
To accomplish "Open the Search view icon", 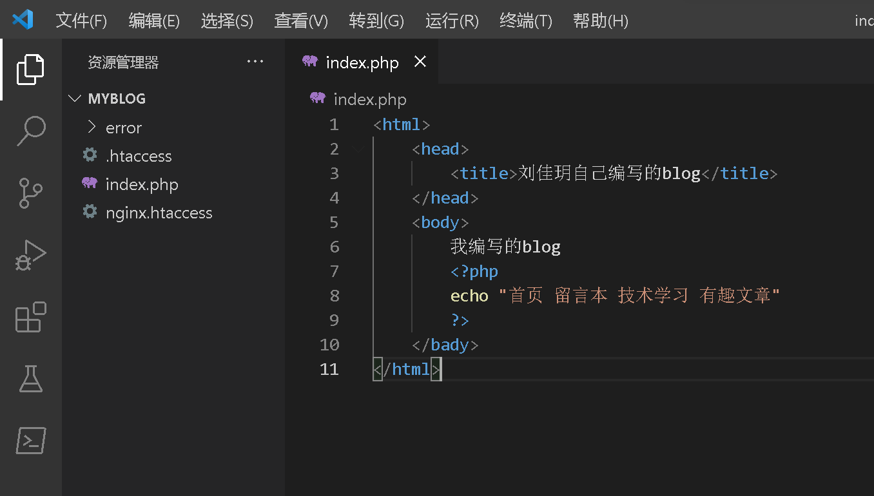I will pyautogui.click(x=30, y=131).
